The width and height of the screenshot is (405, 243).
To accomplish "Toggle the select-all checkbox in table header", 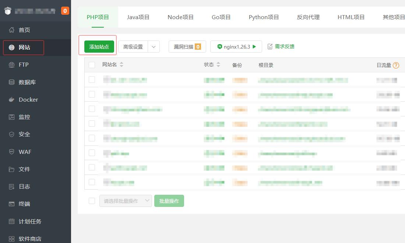I will tap(92, 65).
